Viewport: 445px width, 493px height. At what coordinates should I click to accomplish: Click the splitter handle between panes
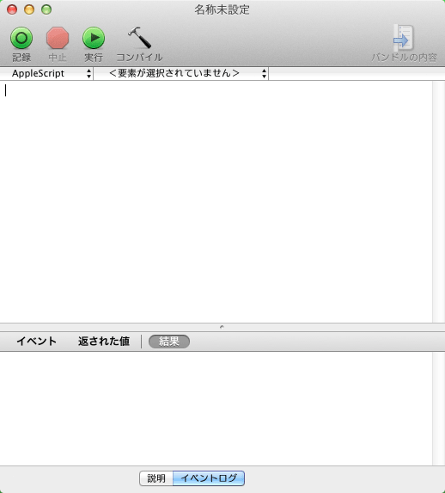(x=222, y=327)
